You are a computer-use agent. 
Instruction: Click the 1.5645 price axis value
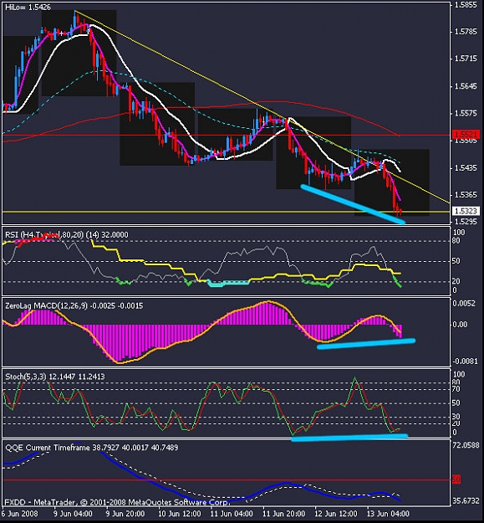466,86
